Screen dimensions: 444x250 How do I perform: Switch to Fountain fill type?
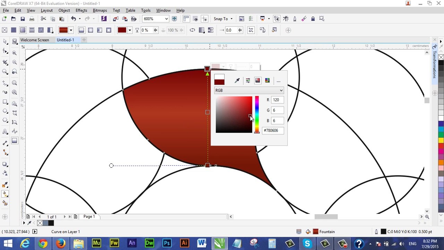(23, 30)
